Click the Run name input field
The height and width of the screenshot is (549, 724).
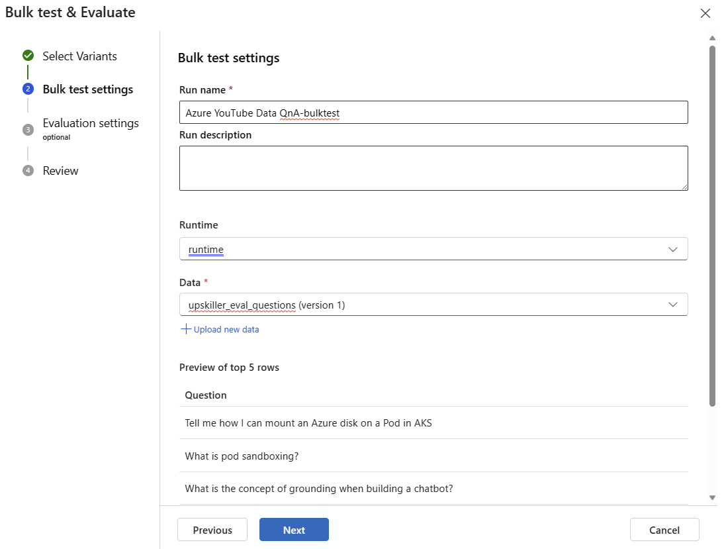(x=433, y=112)
